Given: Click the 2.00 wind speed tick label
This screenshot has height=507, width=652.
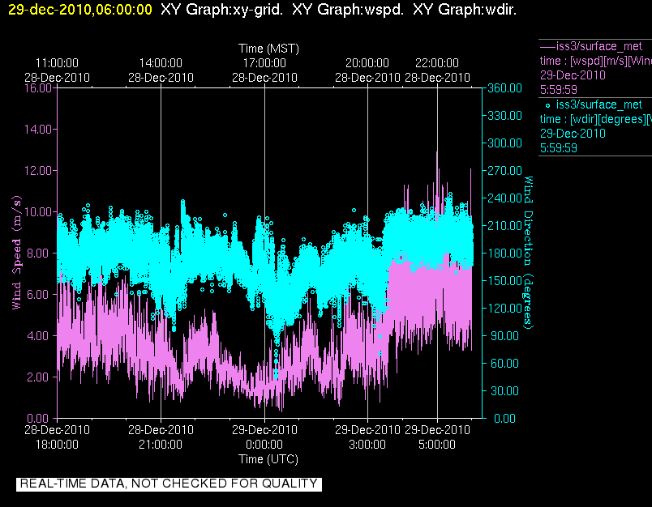Looking at the screenshot, I should coord(38,377).
